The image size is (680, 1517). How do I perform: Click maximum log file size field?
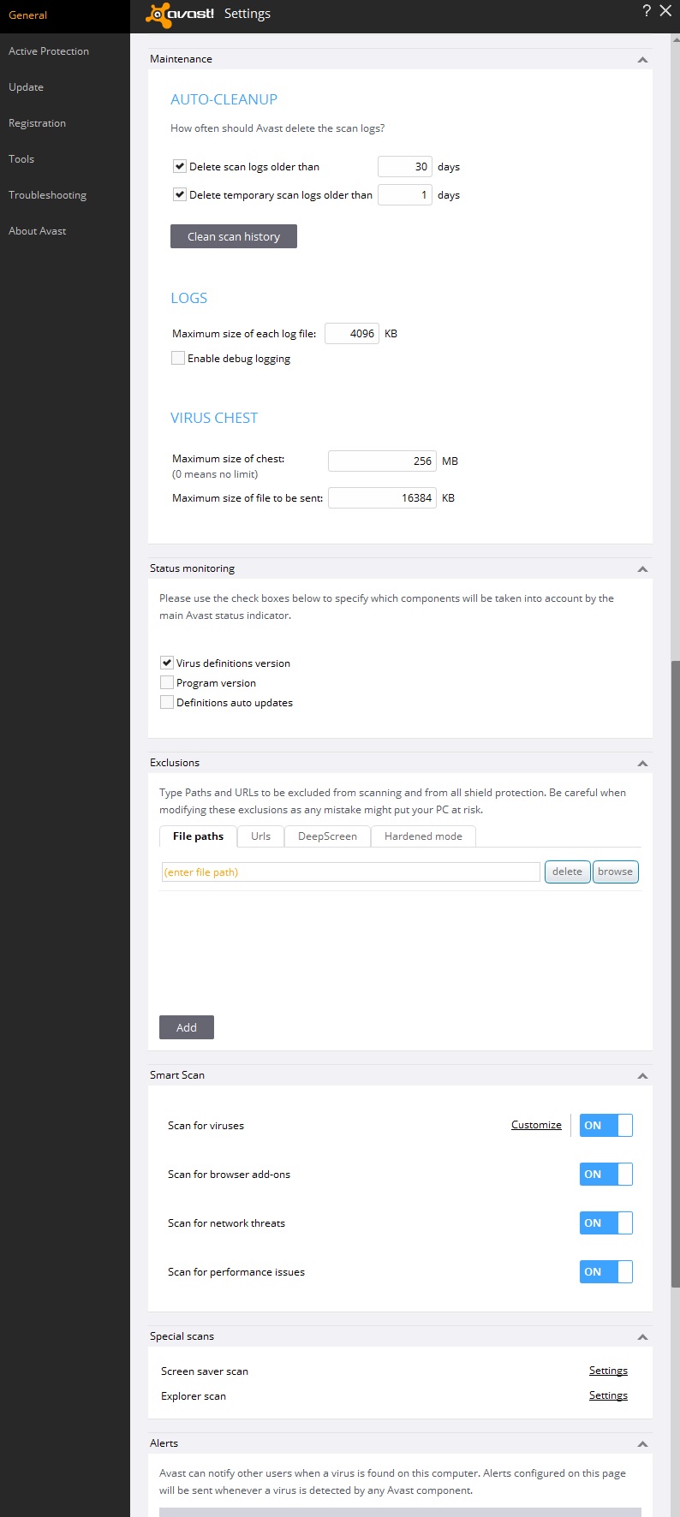pyautogui.click(x=352, y=333)
